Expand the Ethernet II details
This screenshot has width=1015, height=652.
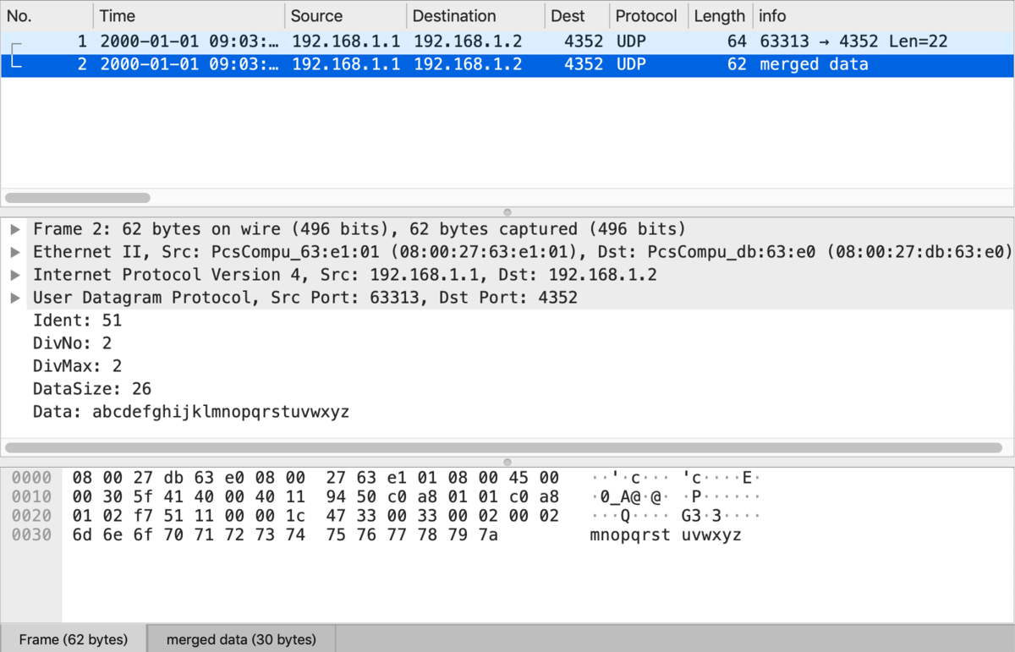tap(15, 252)
